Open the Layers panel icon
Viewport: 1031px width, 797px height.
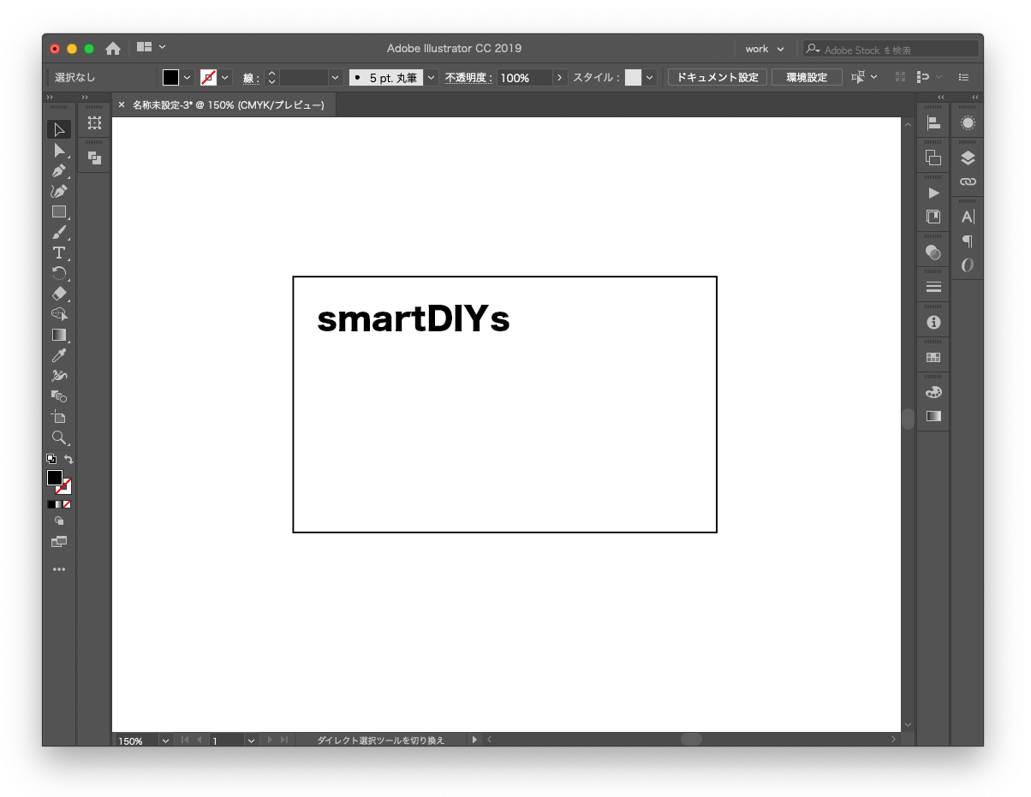tap(968, 158)
